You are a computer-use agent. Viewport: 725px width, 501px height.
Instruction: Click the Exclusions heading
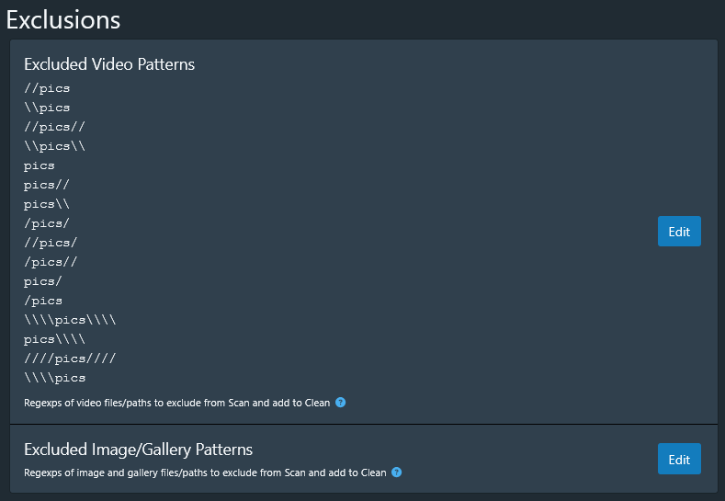pos(63,18)
